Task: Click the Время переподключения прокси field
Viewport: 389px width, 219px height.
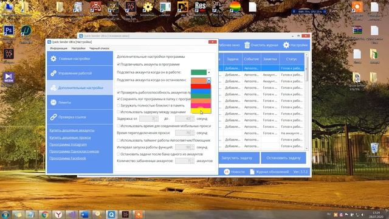Action: [185, 133]
